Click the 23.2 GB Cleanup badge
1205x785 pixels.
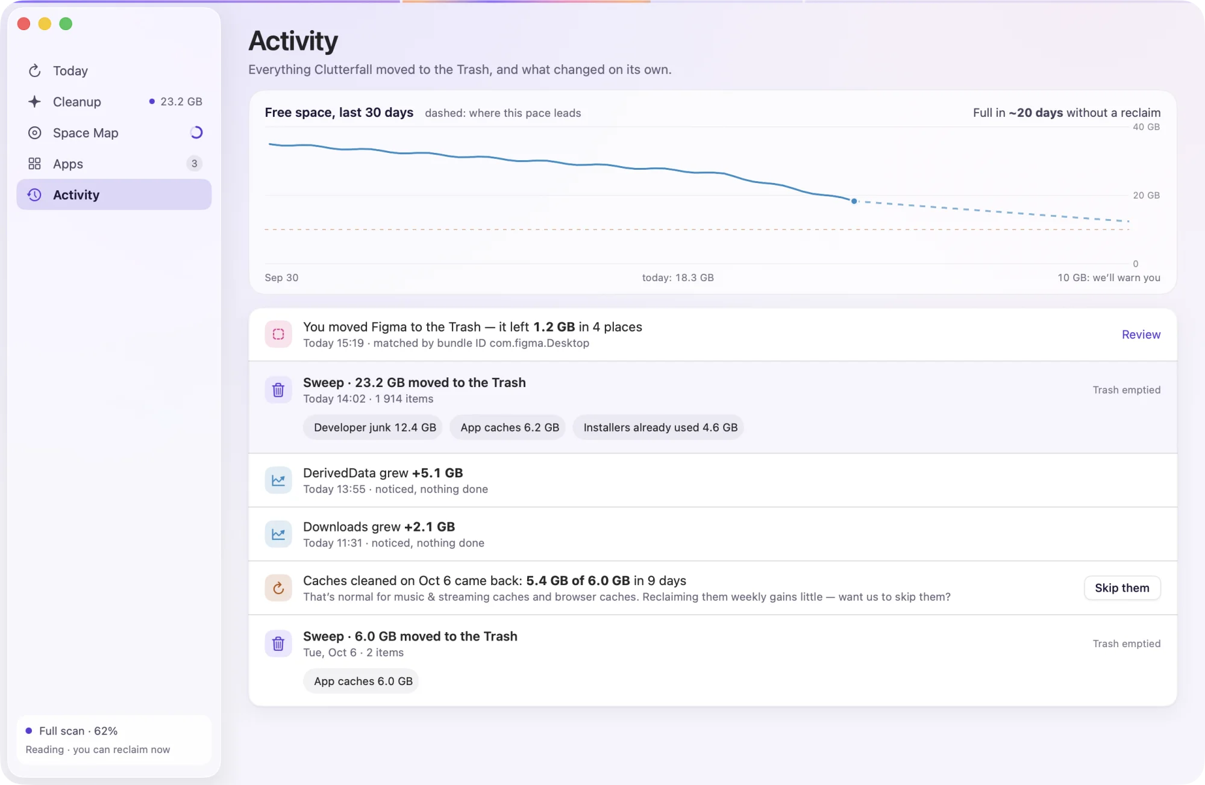click(x=176, y=102)
